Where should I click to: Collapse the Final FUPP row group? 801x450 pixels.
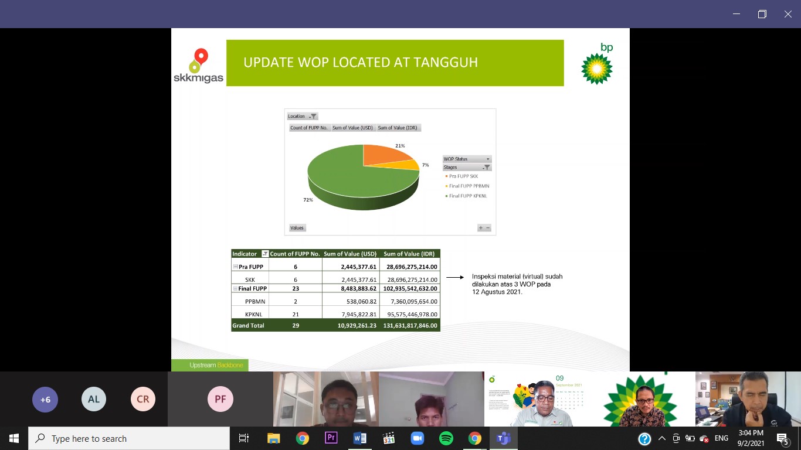click(236, 288)
